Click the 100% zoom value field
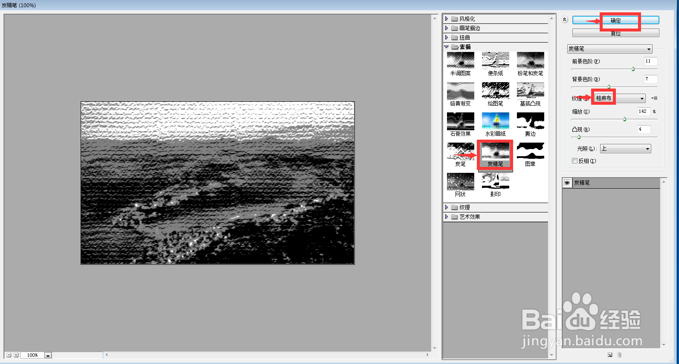Screen dimensions: 679x364 tap(32, 355)
